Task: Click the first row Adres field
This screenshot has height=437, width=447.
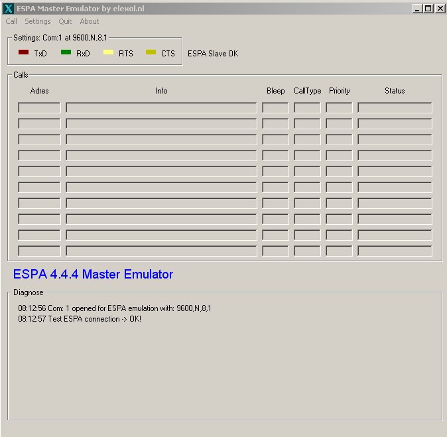Action: click(x=39, y=107)
